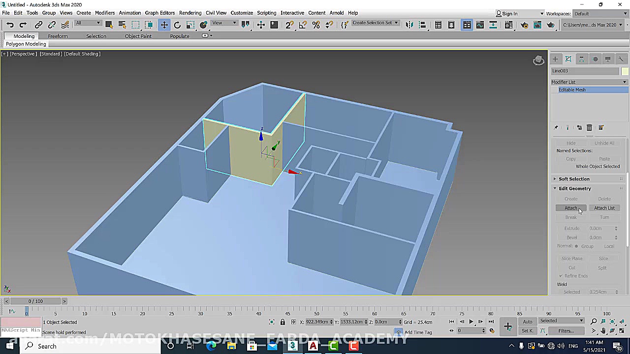
Task: Switch to Hierarchy panel tab icon
Action: [x=581, y=59]
